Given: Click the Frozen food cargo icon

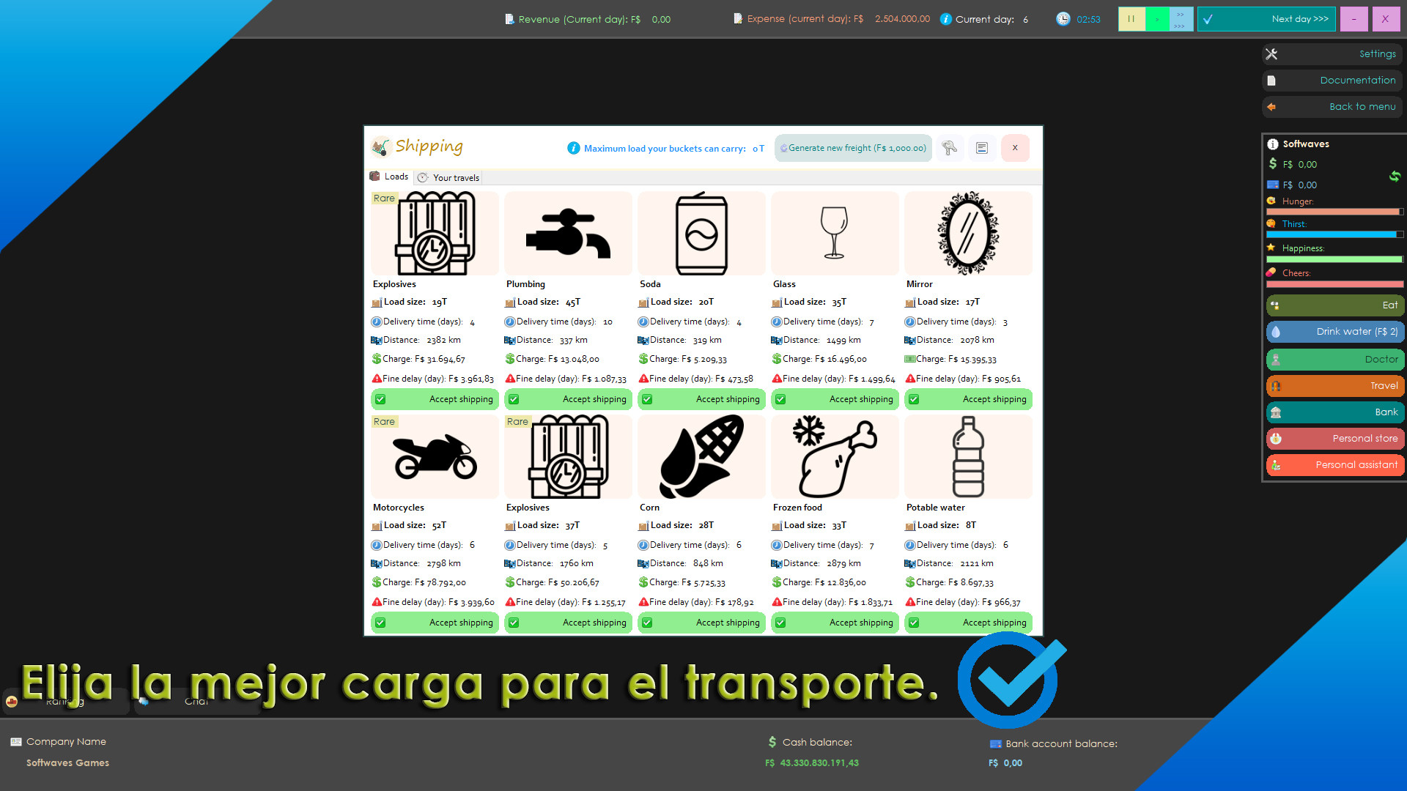Looking at the screenshot, I should tap(835, 456).
